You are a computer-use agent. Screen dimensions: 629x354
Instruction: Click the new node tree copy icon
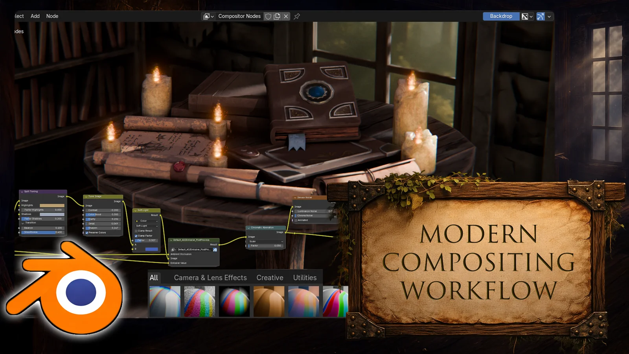[277, 16]
